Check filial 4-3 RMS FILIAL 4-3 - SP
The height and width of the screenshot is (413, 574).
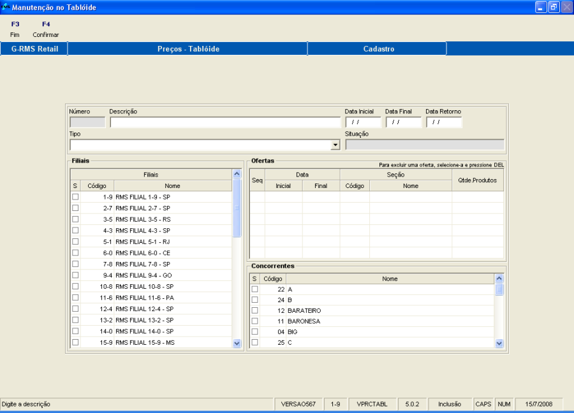coord(75,231)
